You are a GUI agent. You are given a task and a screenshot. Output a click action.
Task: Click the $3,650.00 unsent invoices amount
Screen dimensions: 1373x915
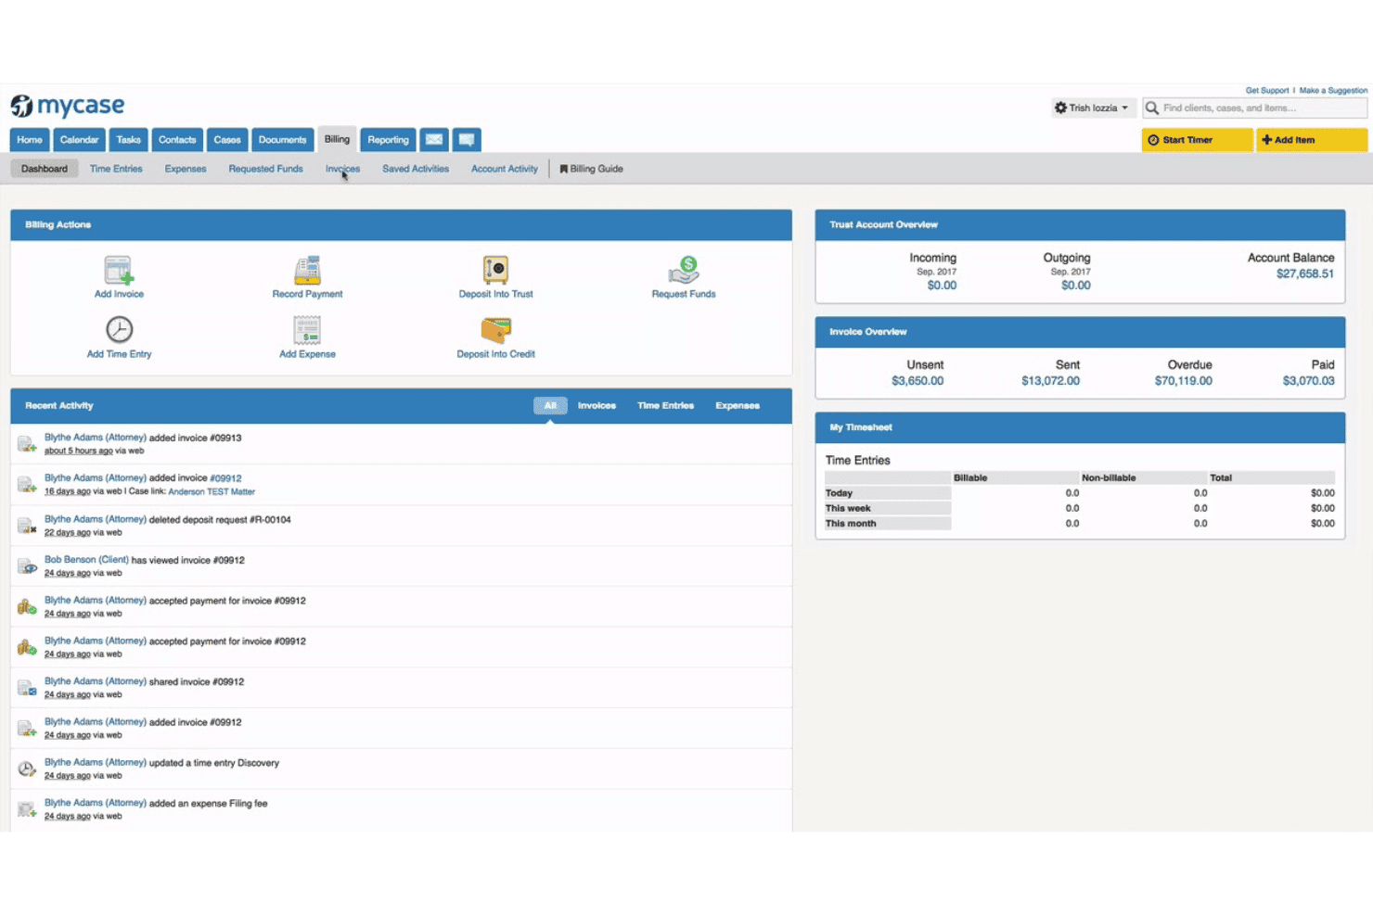coord(917,381)
